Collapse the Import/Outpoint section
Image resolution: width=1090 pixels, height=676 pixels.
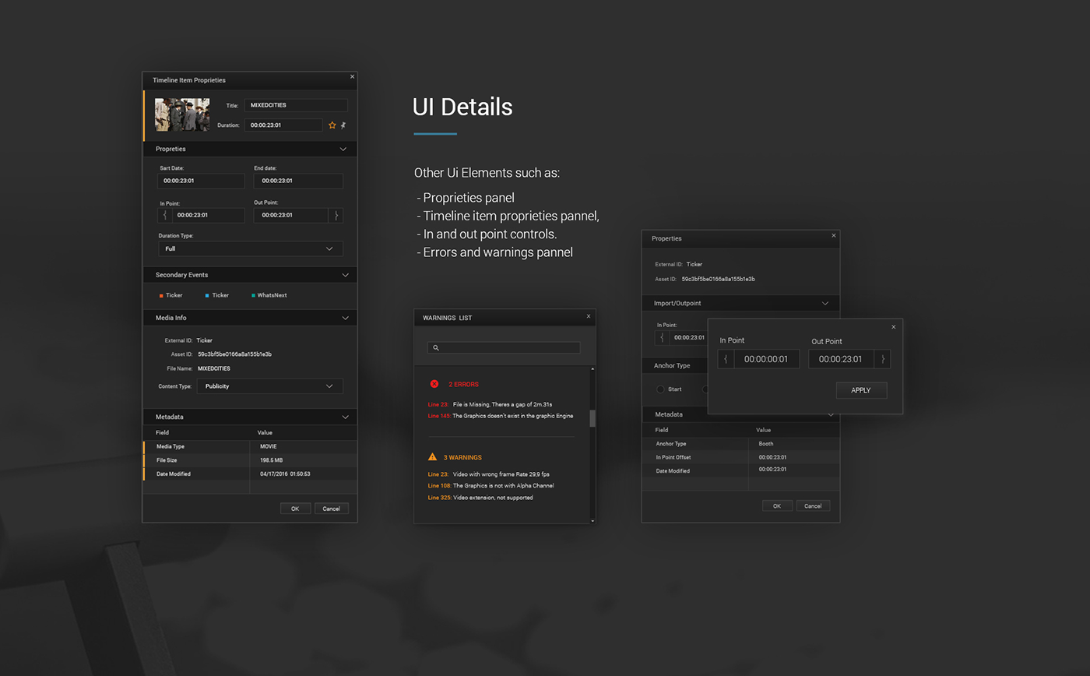pyautogui.click(x=827, y=303)
